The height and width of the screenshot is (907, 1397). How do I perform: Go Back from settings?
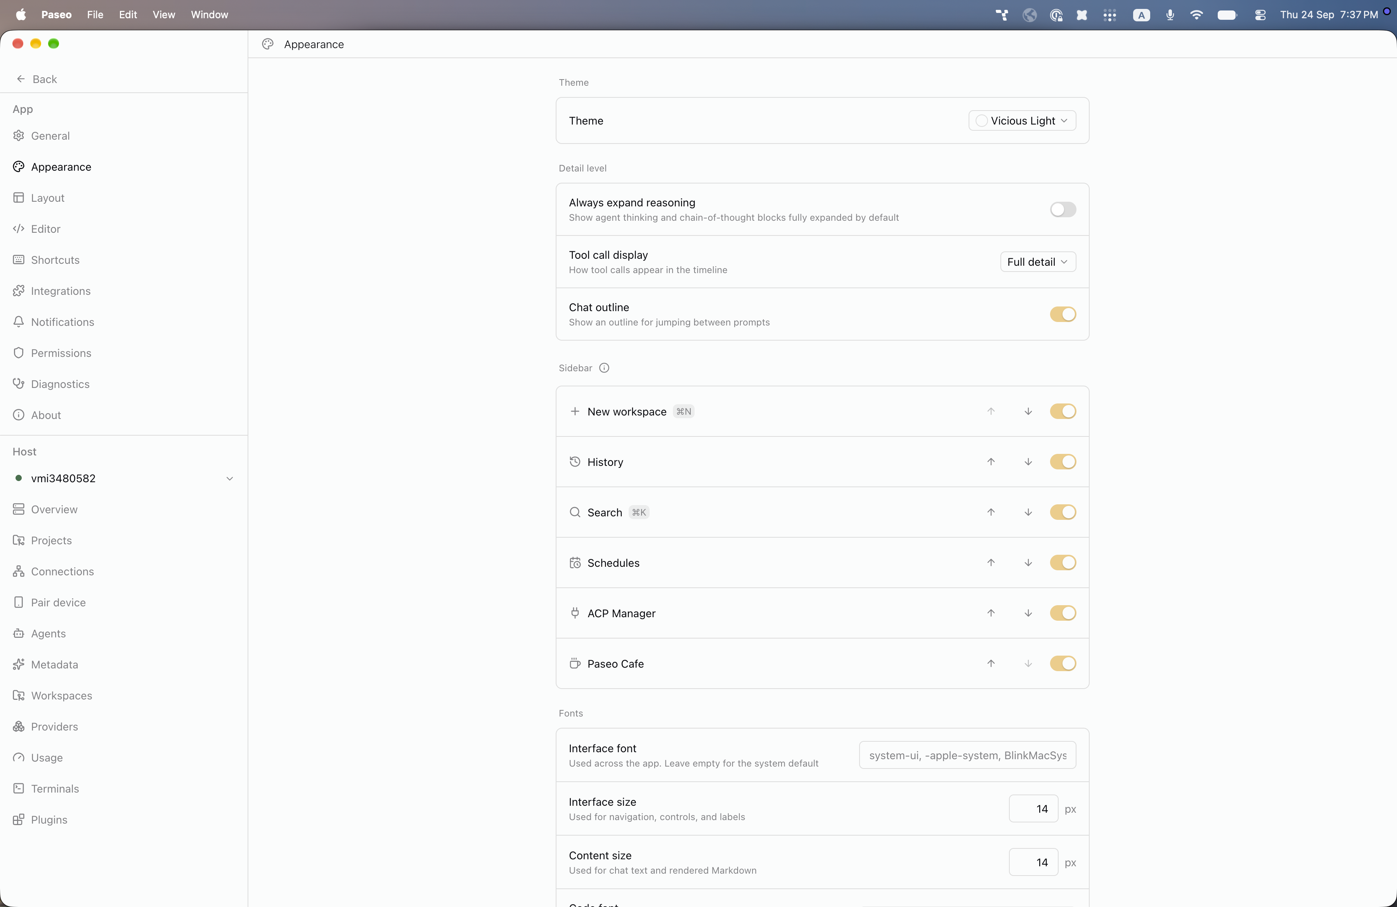36,79
